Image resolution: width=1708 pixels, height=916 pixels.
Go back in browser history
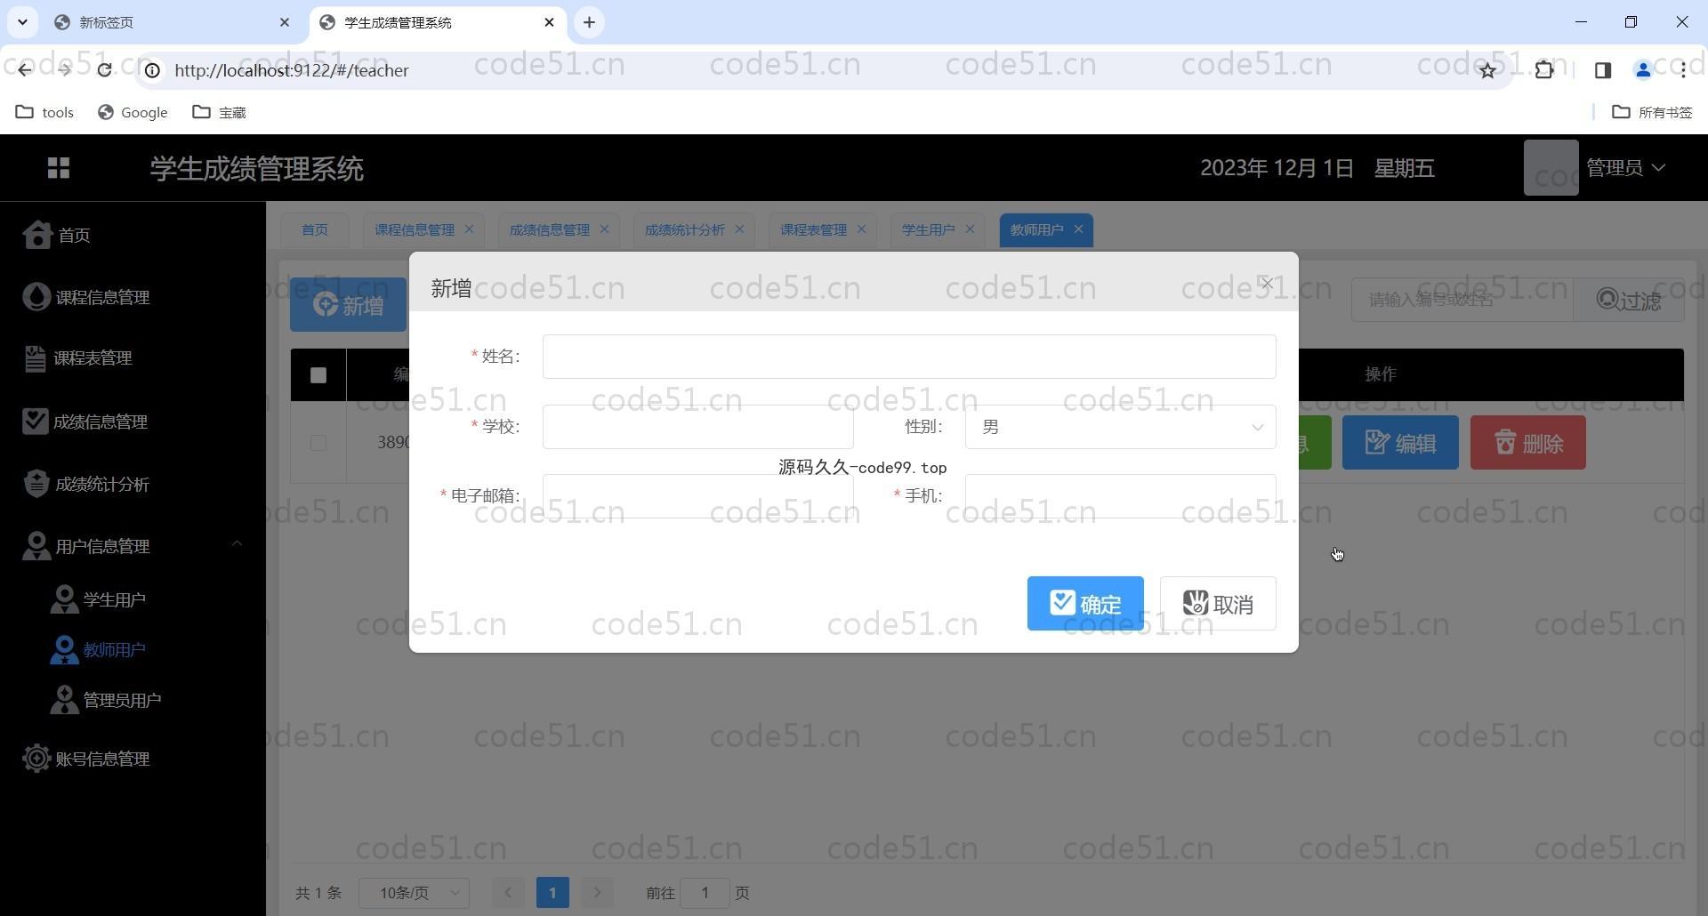(x=25, y=70)
